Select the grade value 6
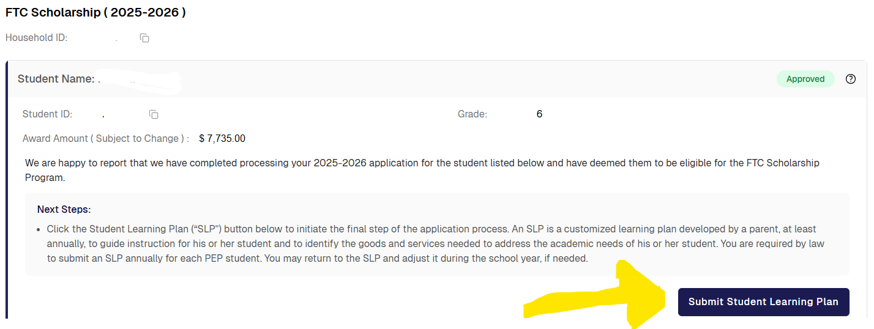 pyautogui.click(x=539, y=114)
